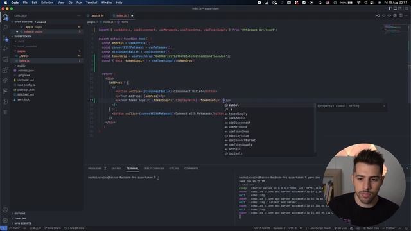This screenshot has height=231, width=411.
Task: Switch to the OUTPUT panel tab
Action: pos(116,169)
